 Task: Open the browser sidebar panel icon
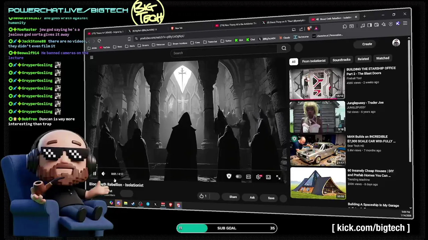tap(369, 25)
